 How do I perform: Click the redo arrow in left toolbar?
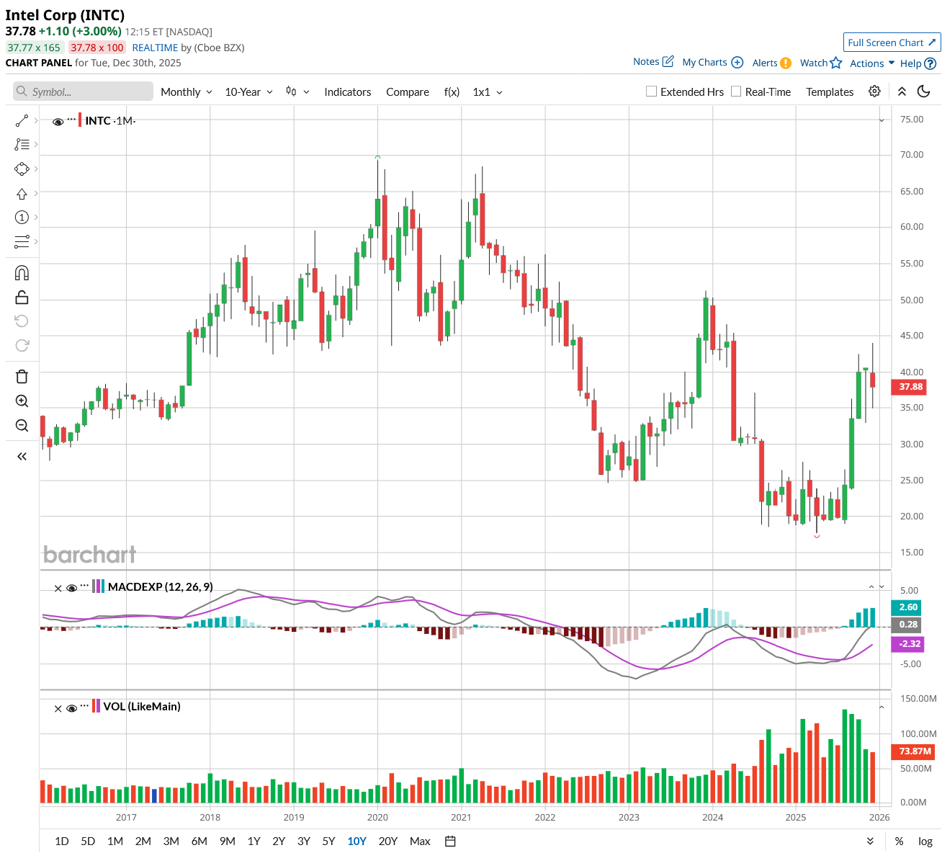22,346
